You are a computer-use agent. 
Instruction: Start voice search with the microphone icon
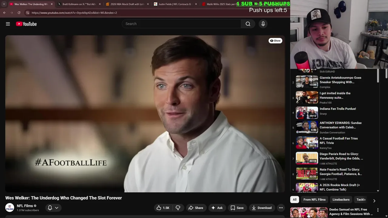tap(263, 24)
